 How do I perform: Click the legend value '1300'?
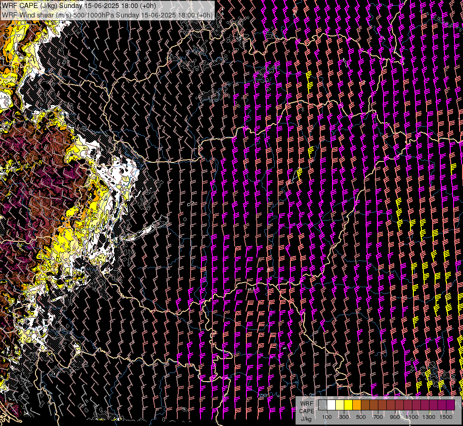(x=429, y=417)
